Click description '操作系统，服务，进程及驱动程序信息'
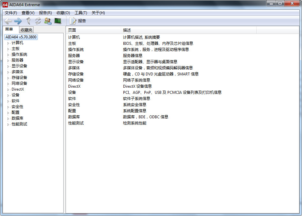The height and width of the screenshot is (216, 302). (x=156, y=50)
